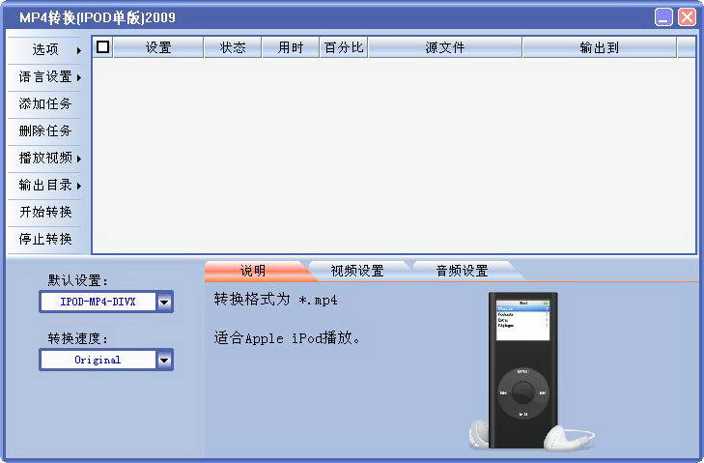This screenshot has width=704, height=463.
Task: Click the 状态 column header
Action: click(x=233, y=47)
